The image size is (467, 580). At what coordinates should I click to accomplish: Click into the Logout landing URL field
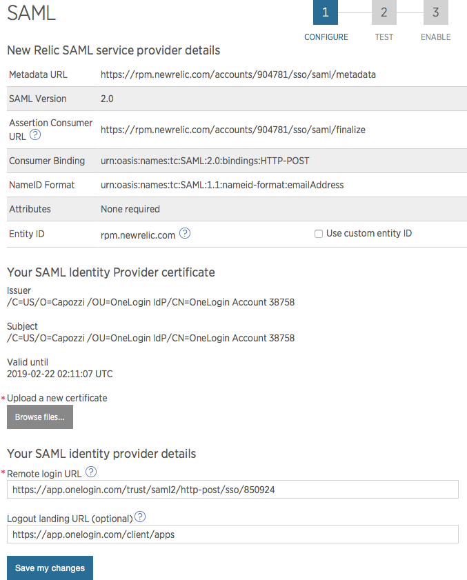tap(232, 534)
